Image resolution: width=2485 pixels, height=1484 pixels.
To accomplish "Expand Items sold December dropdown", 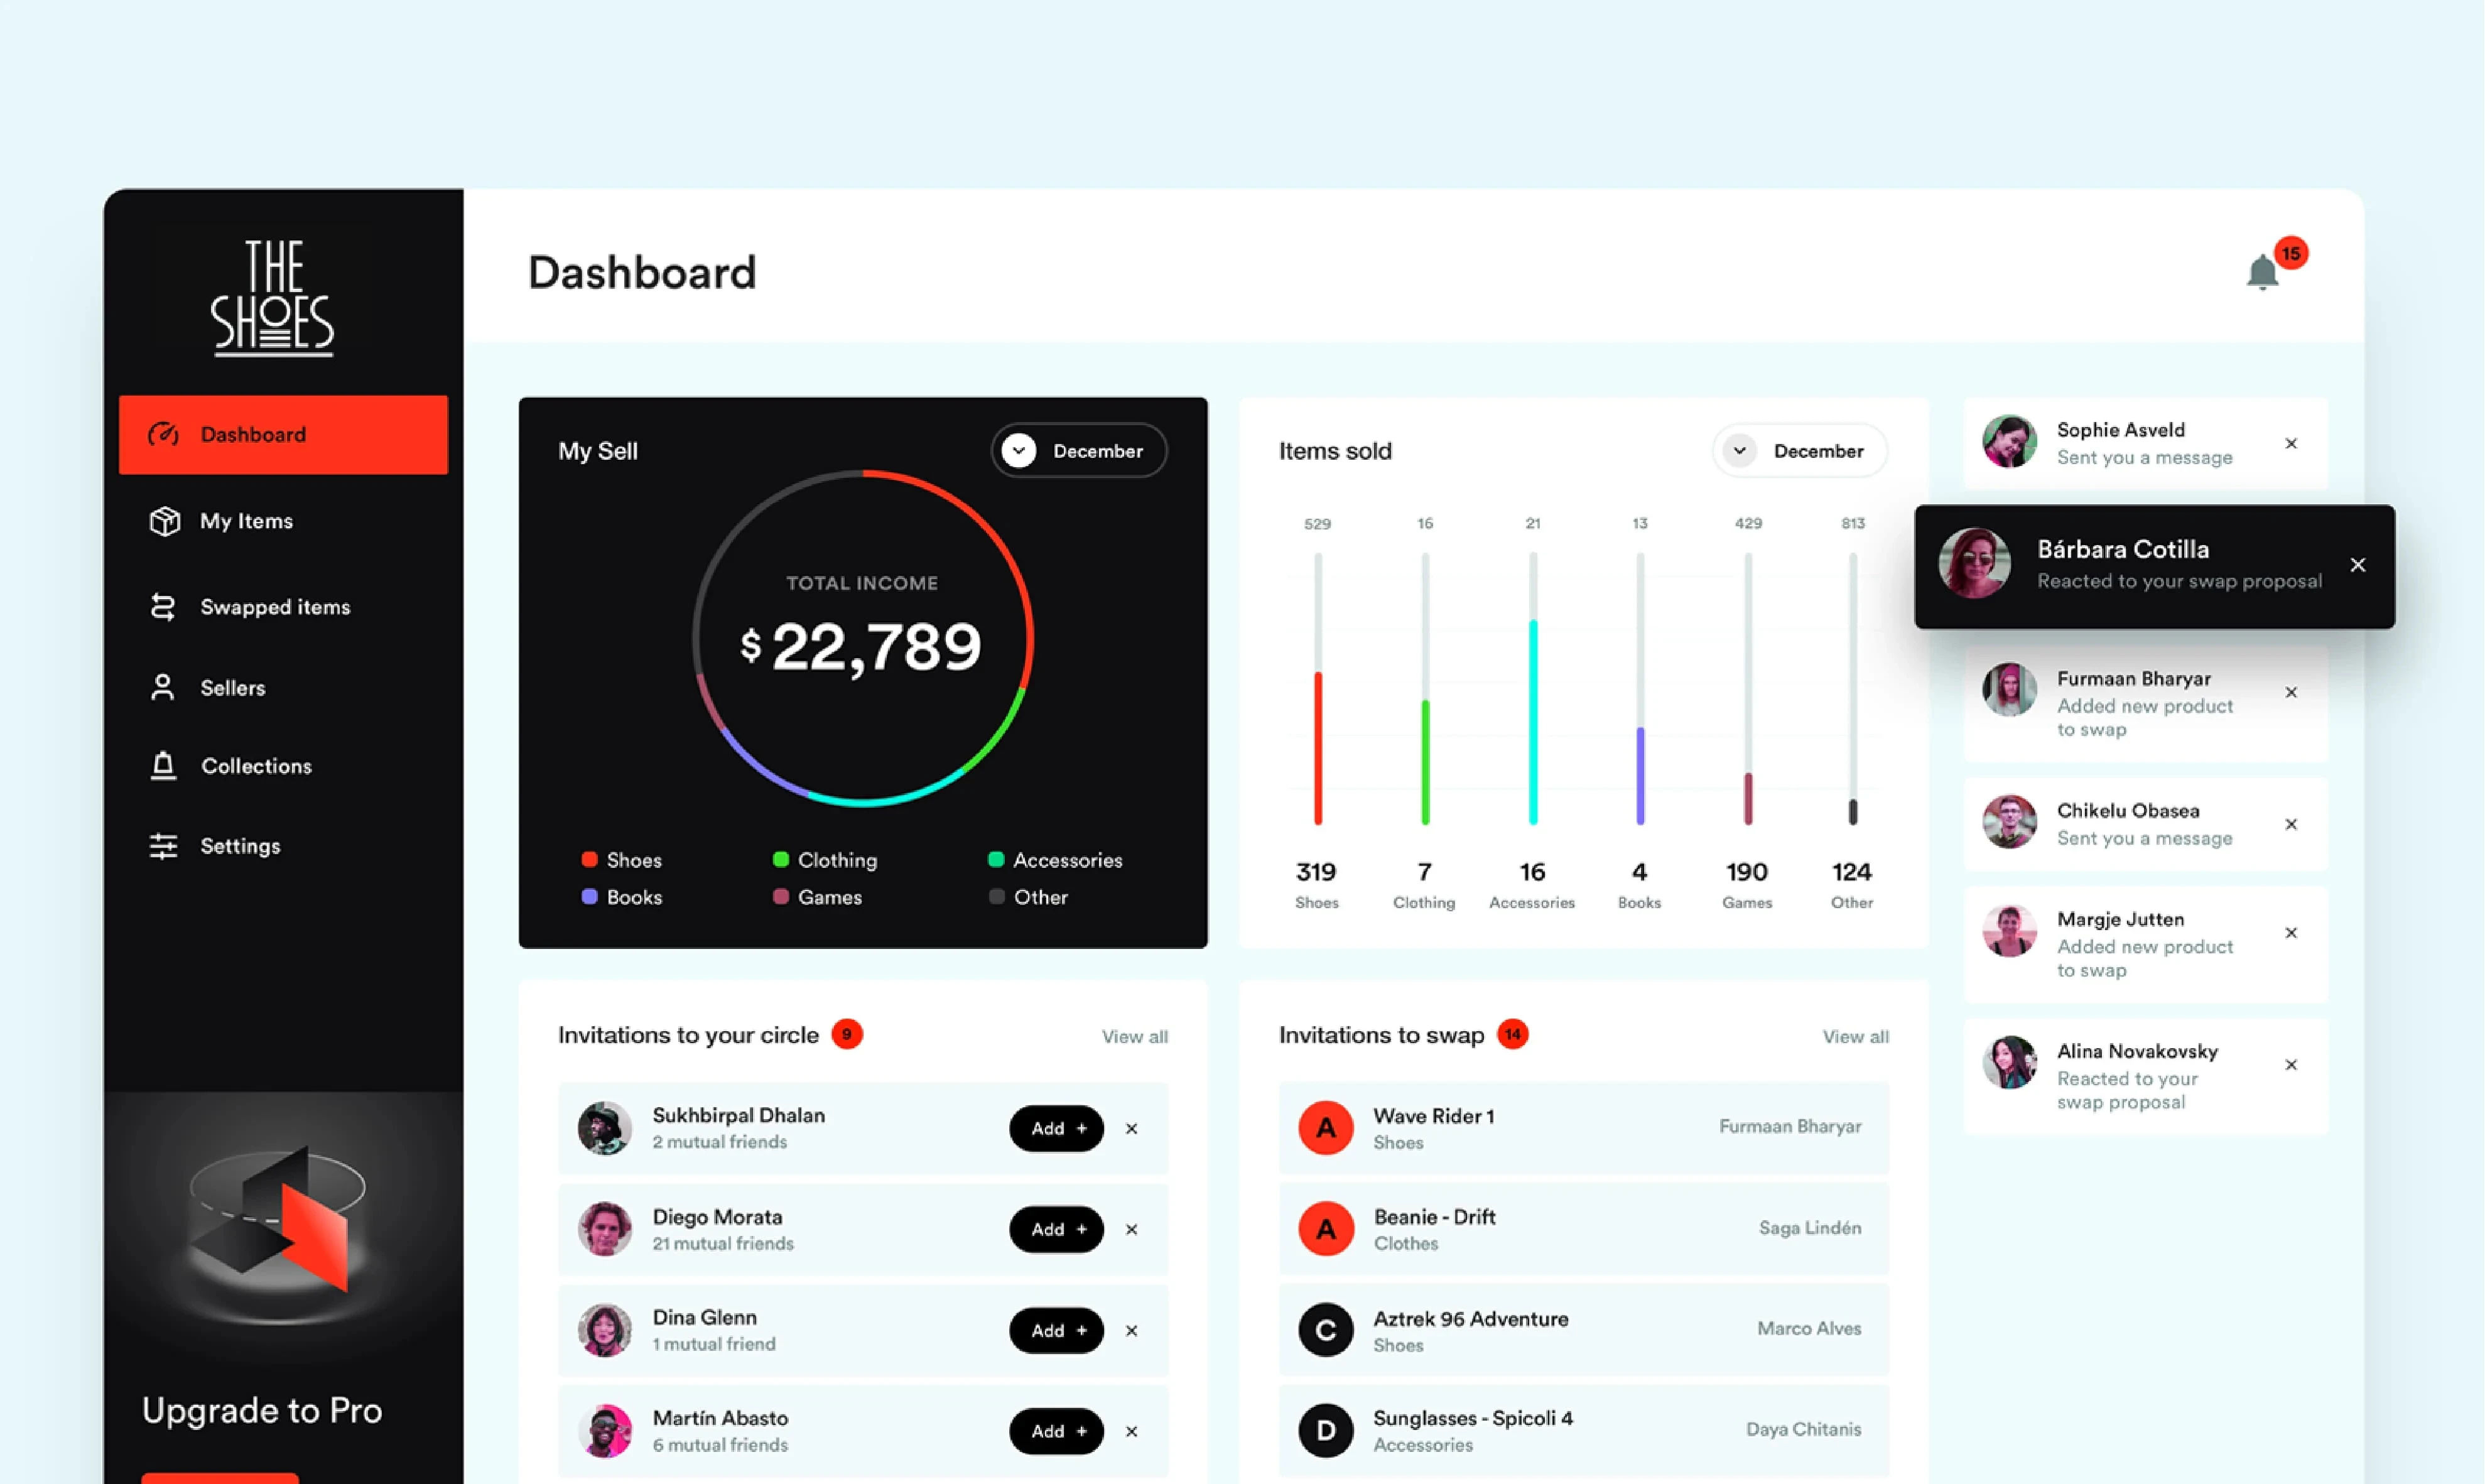I will pos(1798,451).
